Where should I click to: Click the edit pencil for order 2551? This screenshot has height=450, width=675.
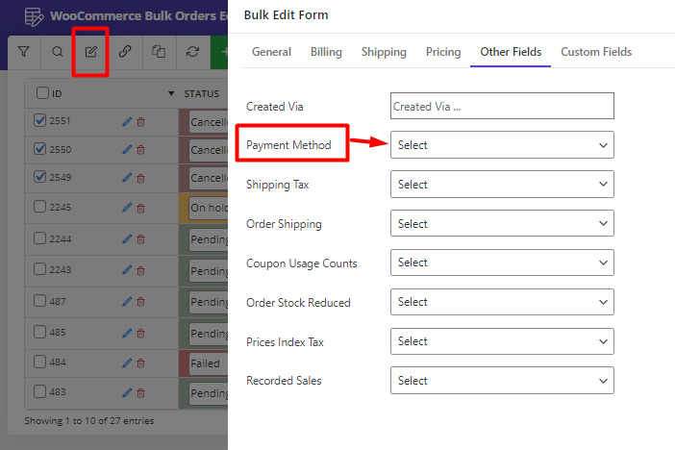click(127, 122)
